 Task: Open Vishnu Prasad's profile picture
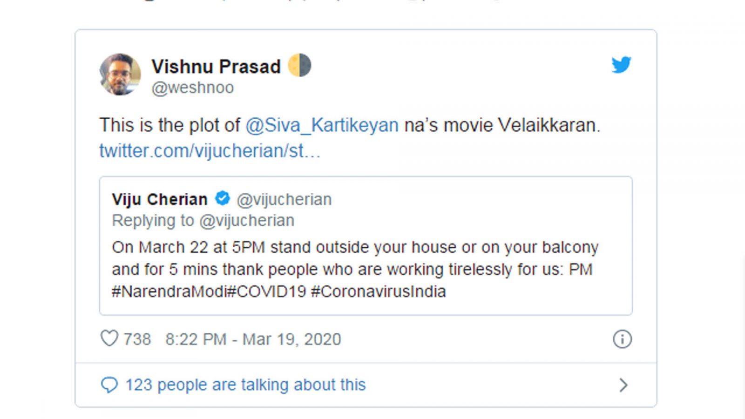click(120, 74)
